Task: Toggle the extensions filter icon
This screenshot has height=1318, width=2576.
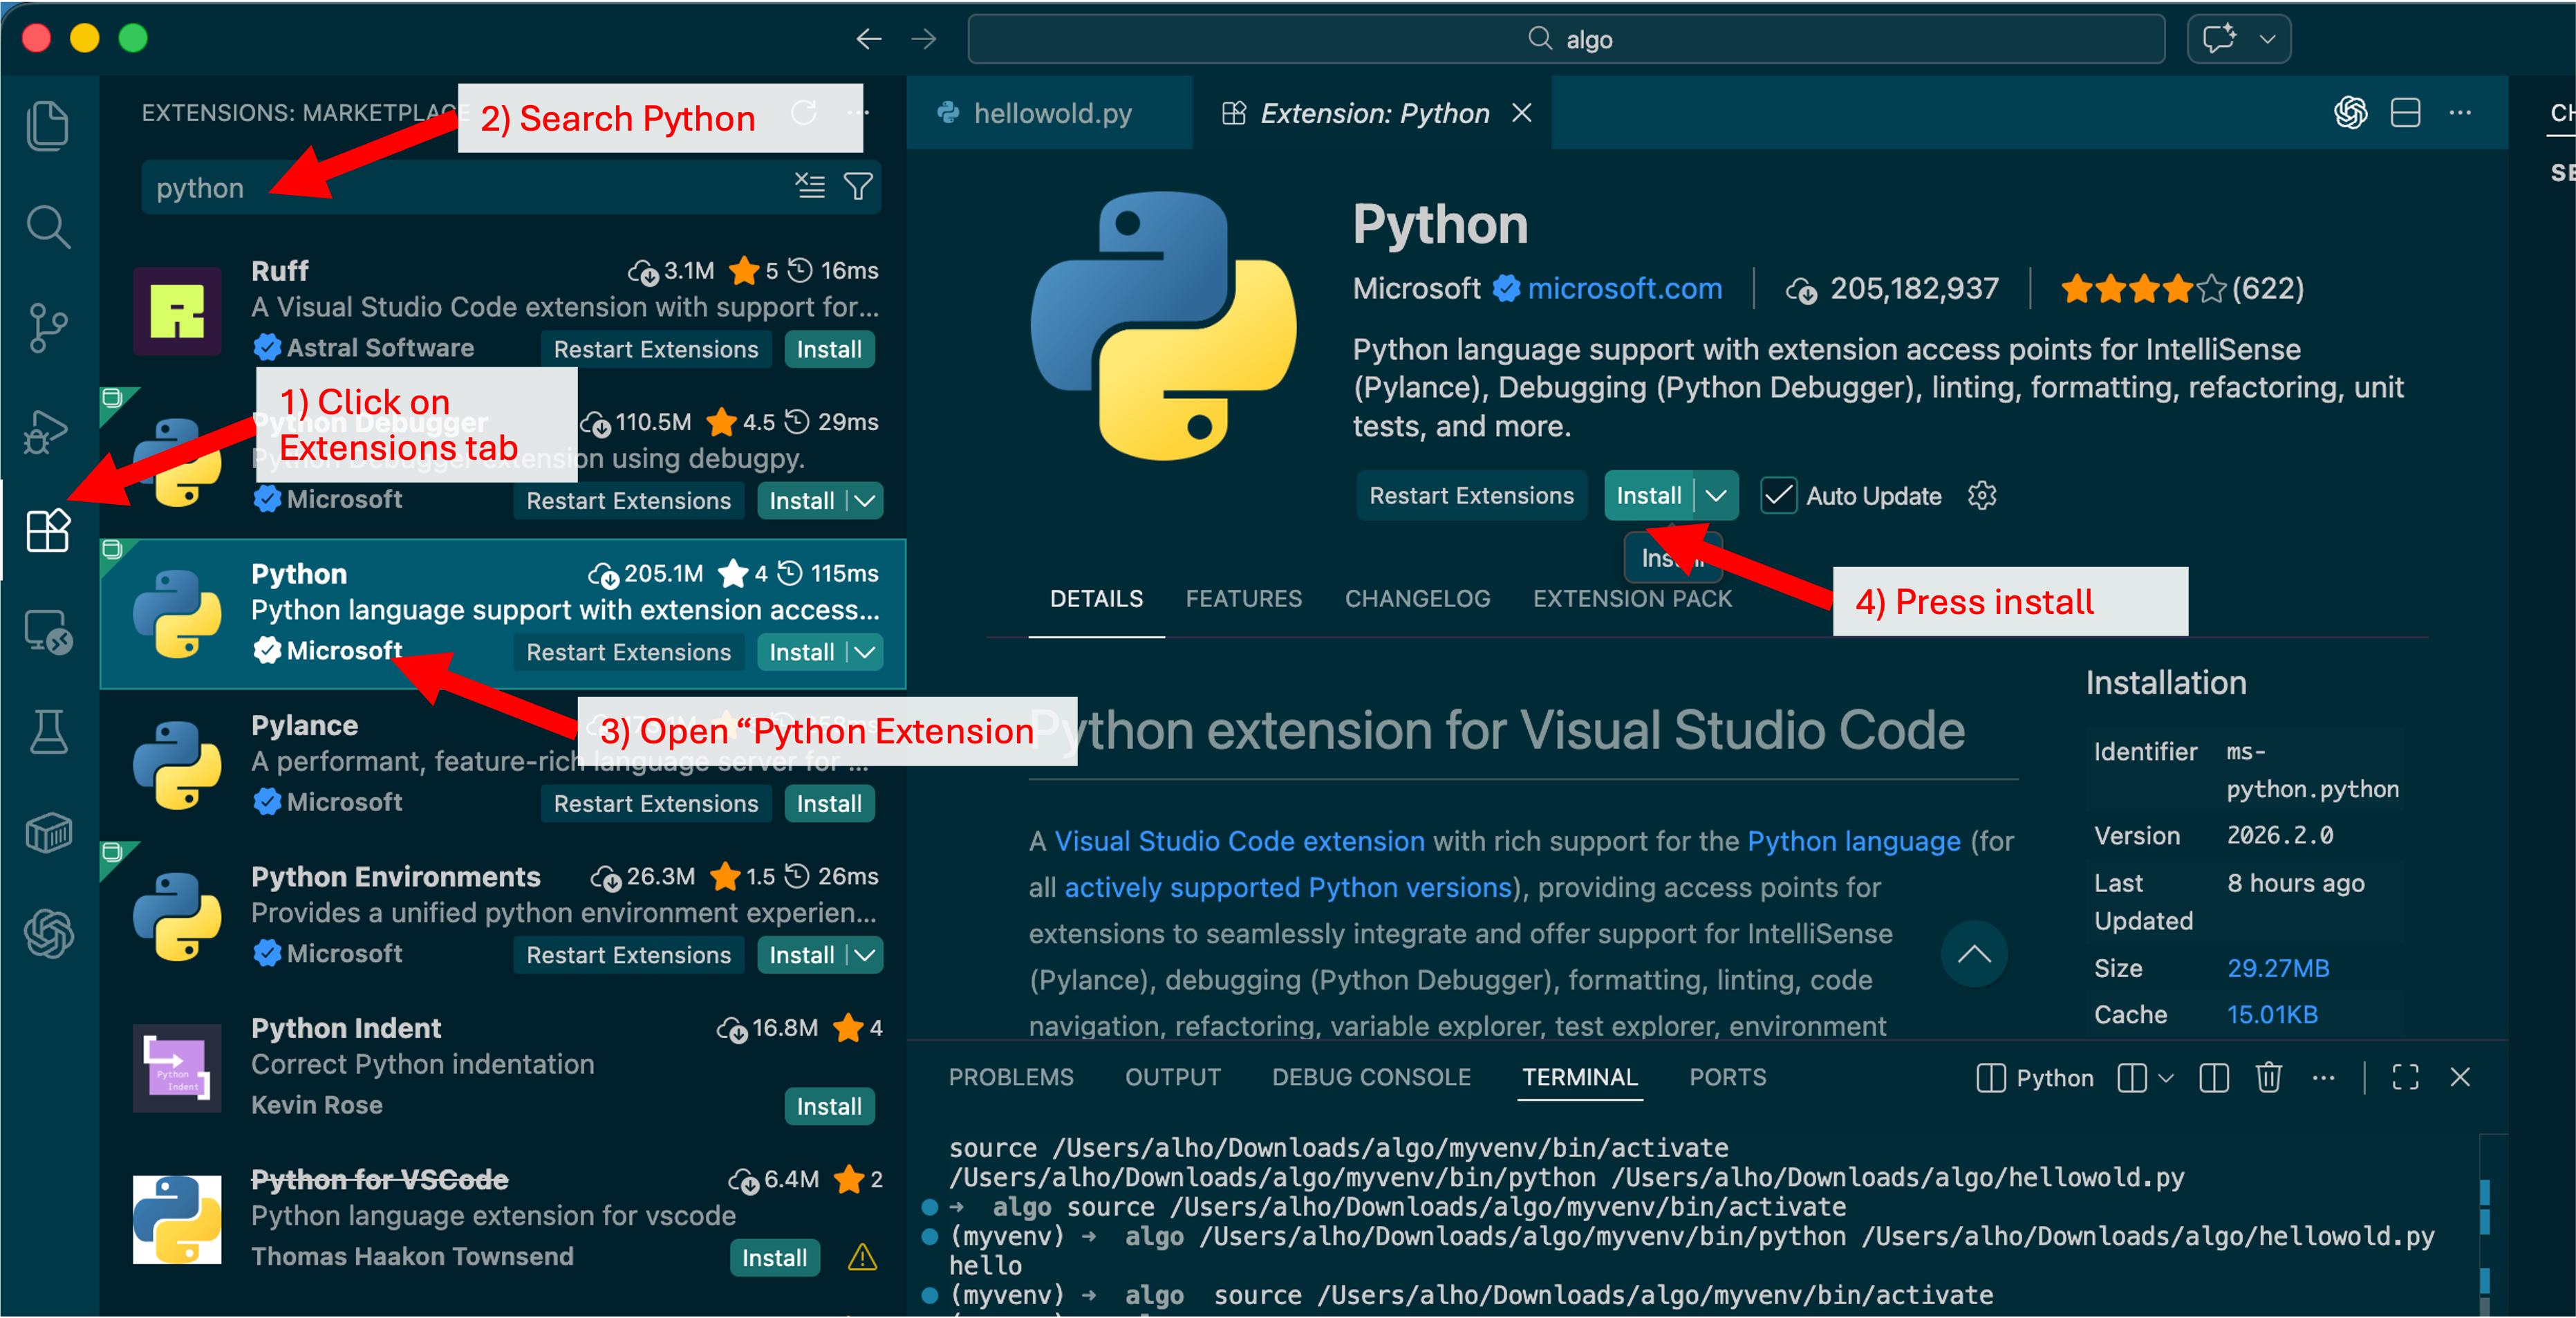Action: 858,187
